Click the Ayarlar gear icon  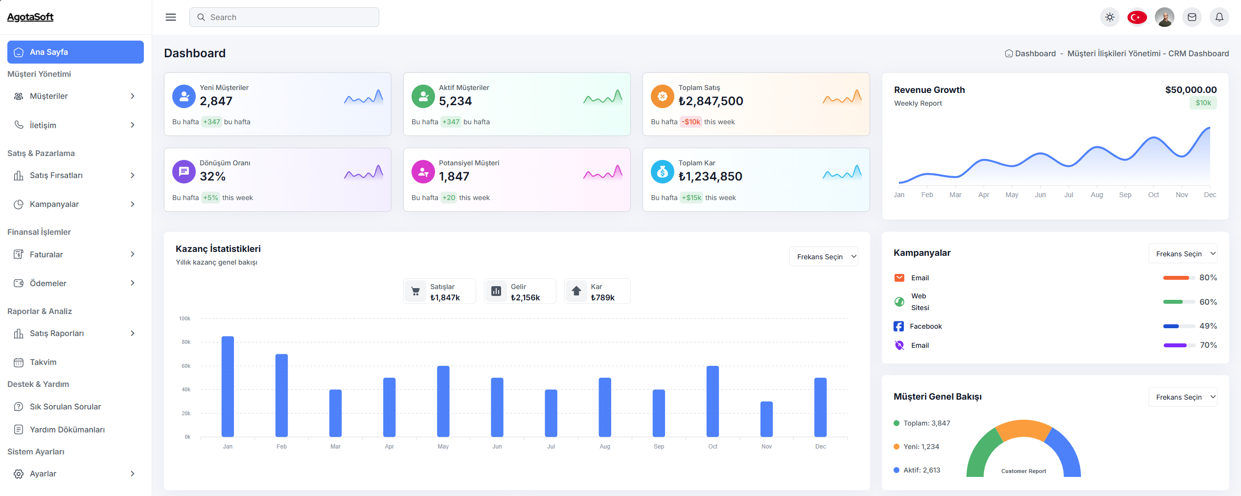[x=19, y=474]
